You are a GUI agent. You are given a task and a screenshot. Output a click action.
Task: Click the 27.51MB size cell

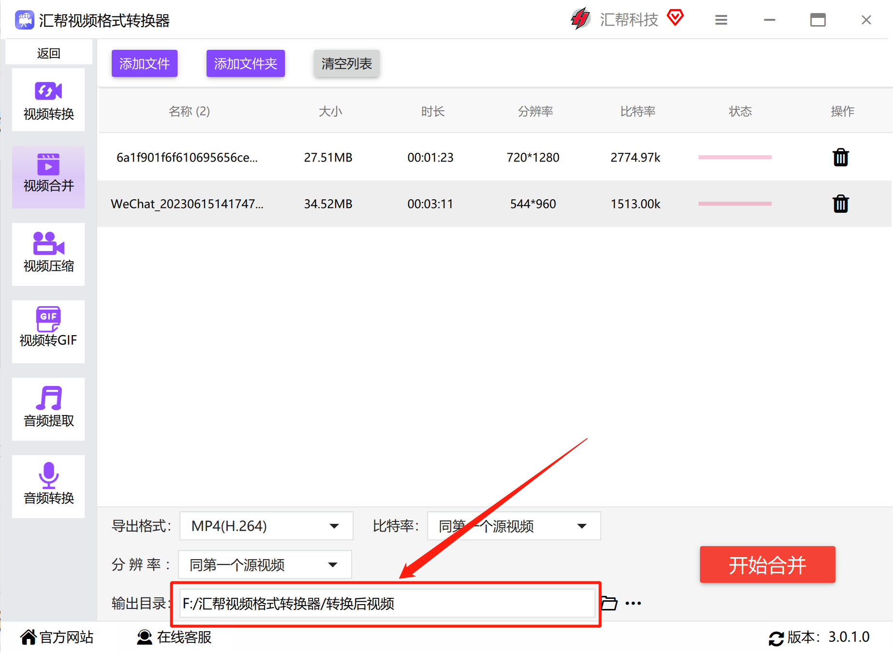coord(328,157)
